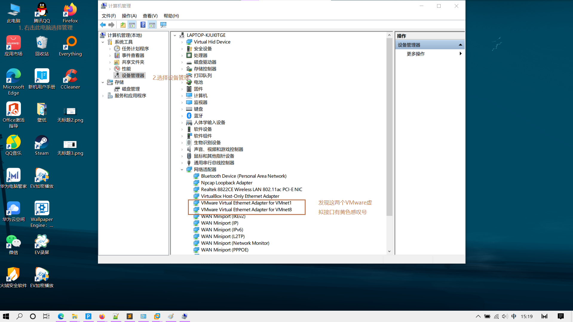This screenshot has width=573, height=322.
Task: Click the scan for hardware changes toolbar icon
Action: [163, 25]
